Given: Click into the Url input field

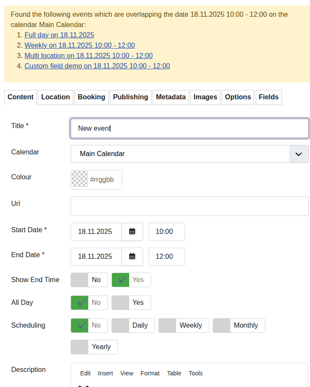Looking at the screenshot, I should (x=189, y=206).
